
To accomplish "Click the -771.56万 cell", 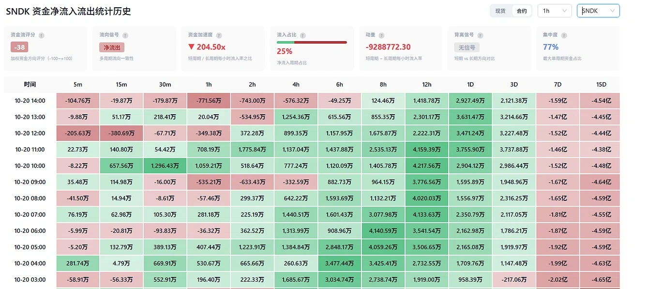I will [x=209, y=101].
